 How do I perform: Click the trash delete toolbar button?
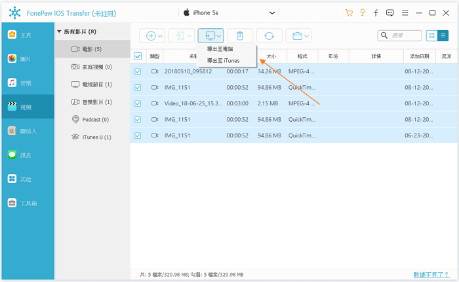coord(240,36)
